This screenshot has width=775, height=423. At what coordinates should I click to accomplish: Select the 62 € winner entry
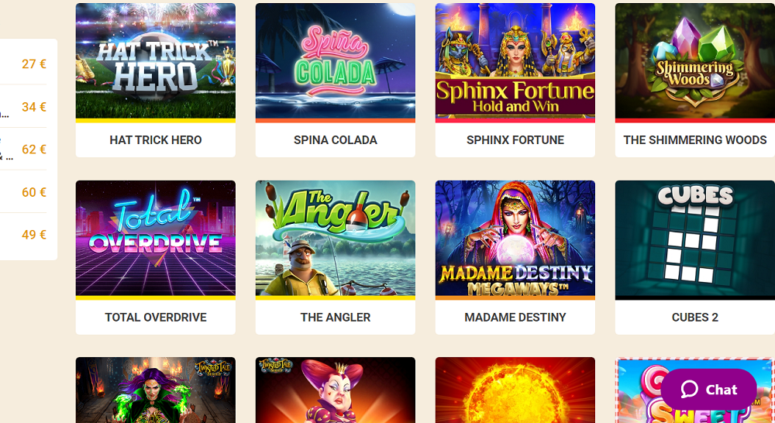(24, 150)
